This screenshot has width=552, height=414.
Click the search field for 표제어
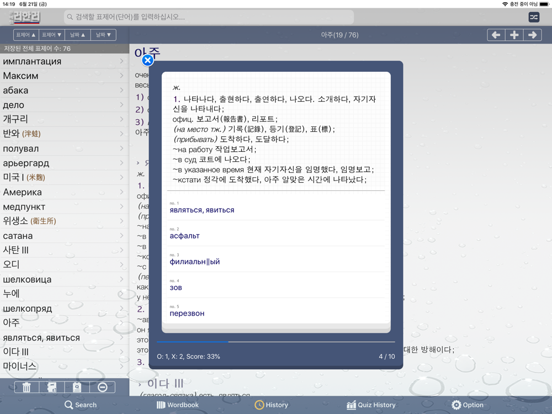209,17
